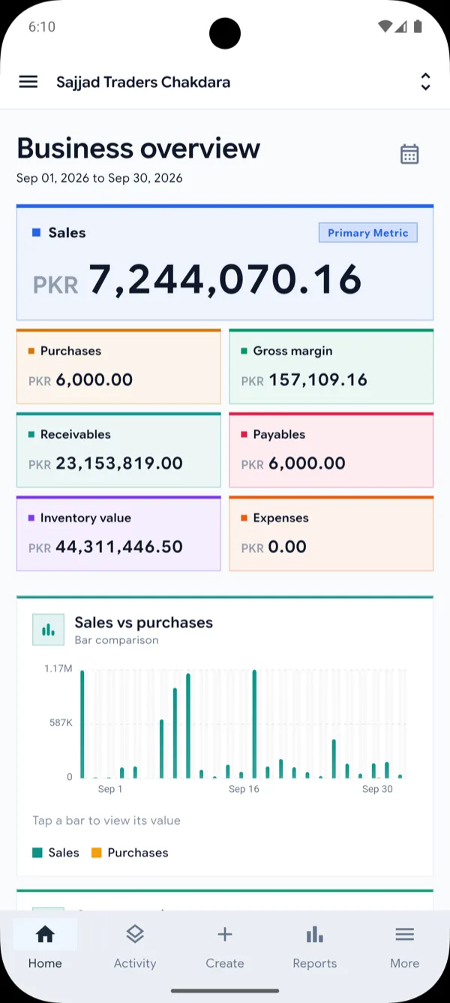Tap the 6:10 clock in status bar

pos(42,26)
